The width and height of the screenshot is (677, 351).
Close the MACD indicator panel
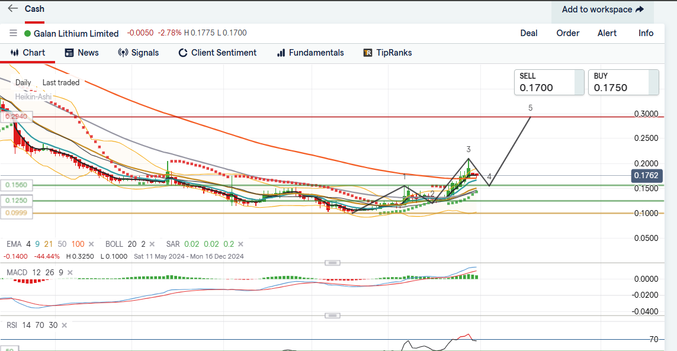point(70,272)
